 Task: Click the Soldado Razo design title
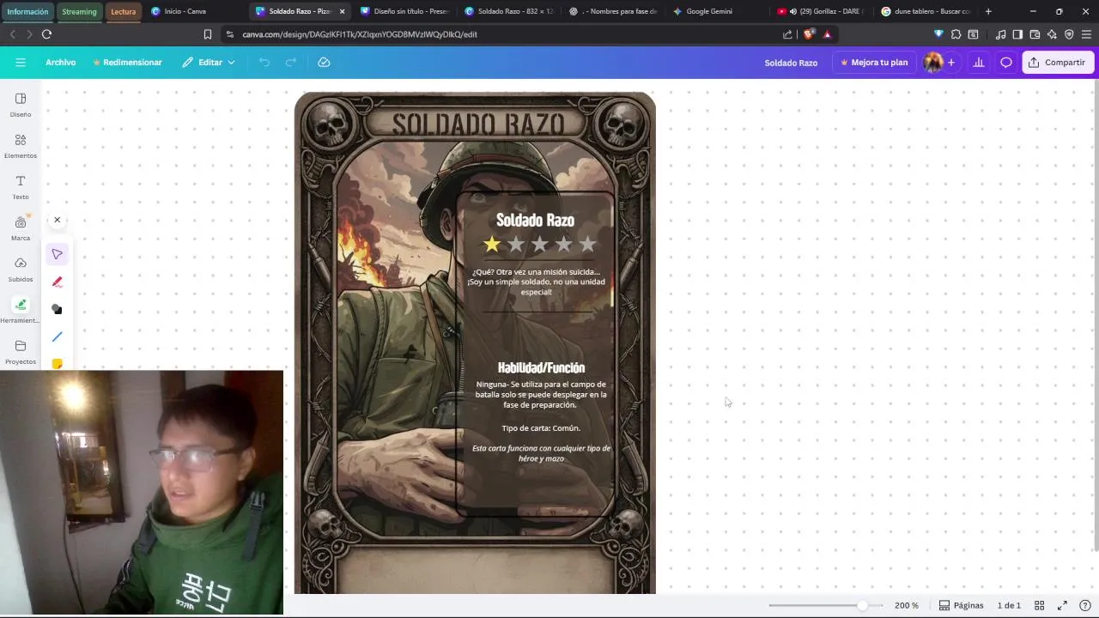coord(791,63)
